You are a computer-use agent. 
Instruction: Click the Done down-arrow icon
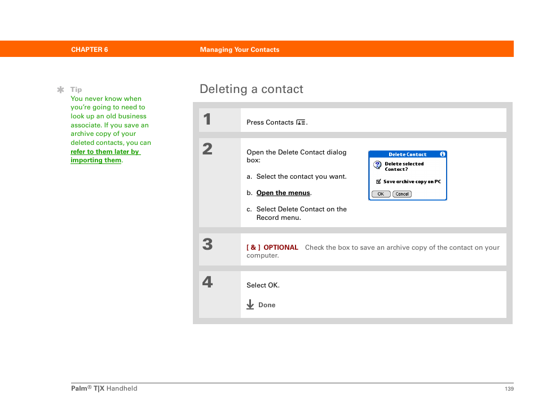pos(250,304)
